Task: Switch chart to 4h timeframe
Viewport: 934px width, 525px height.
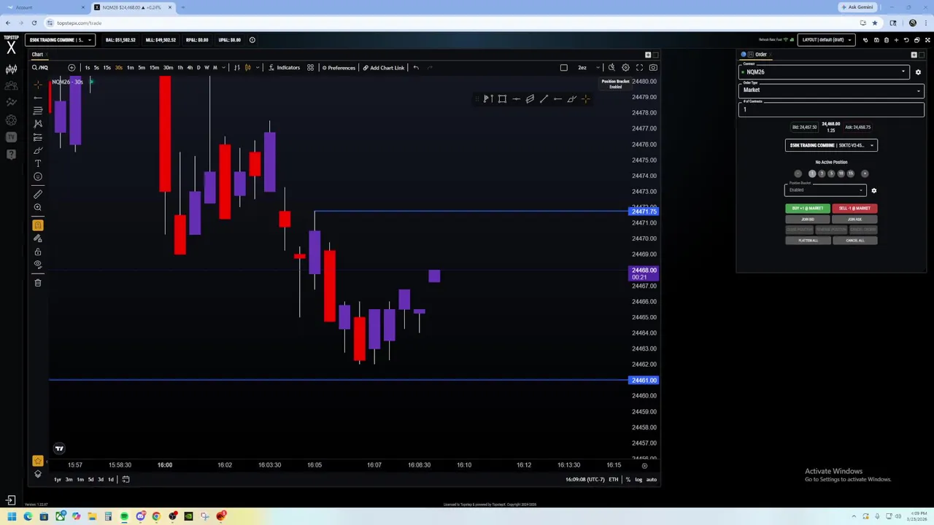Action: (x=189, y=68)
